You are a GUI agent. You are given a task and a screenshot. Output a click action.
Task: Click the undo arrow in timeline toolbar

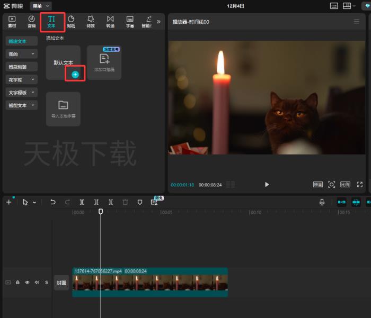[53, 202]
